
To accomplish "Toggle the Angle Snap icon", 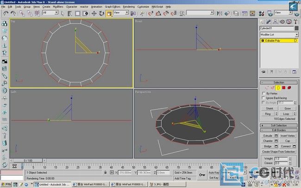I will 158,13.
